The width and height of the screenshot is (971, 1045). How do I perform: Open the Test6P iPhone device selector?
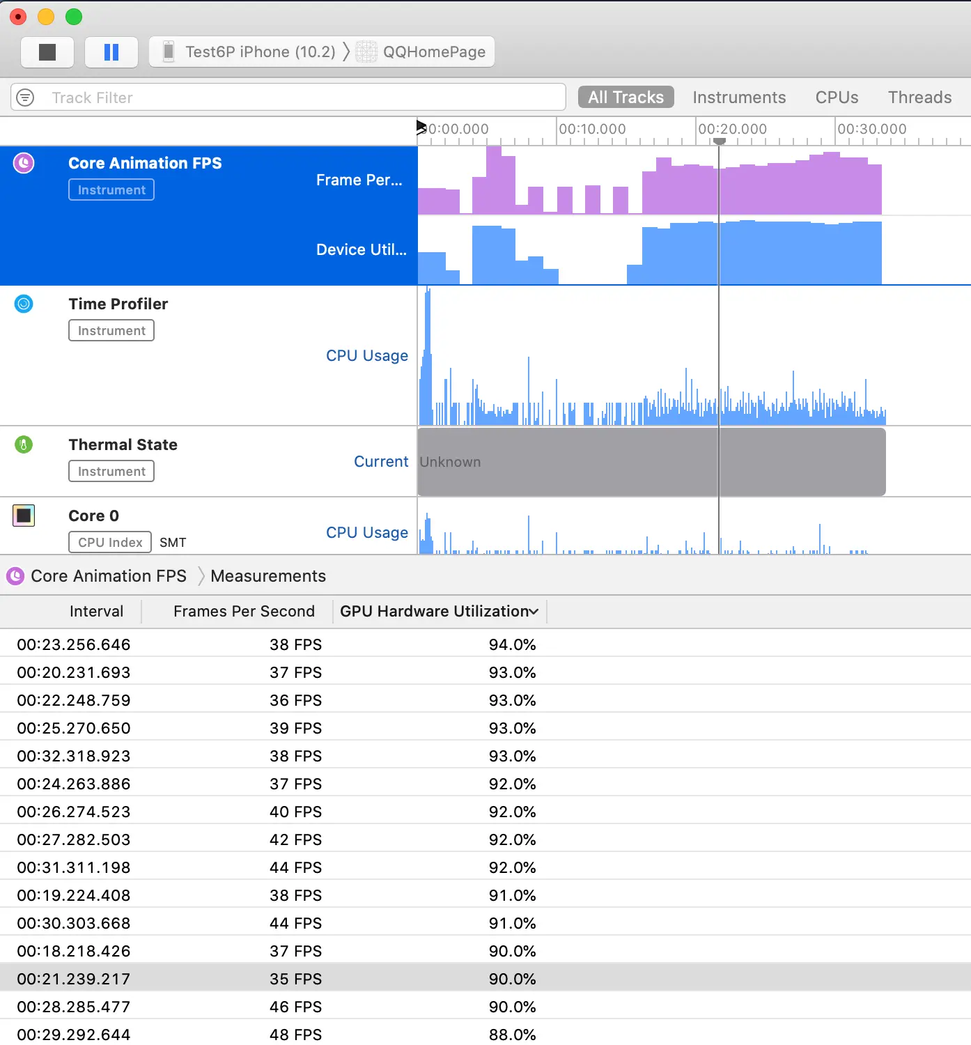260,52
